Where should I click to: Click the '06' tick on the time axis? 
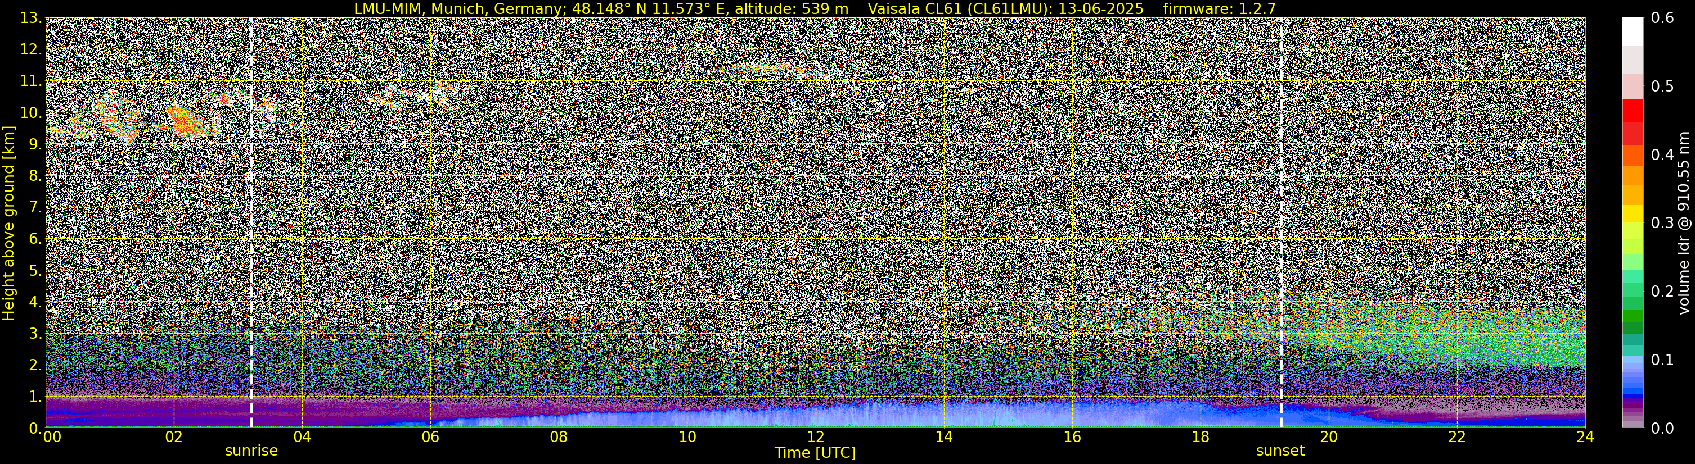[430, 436]
